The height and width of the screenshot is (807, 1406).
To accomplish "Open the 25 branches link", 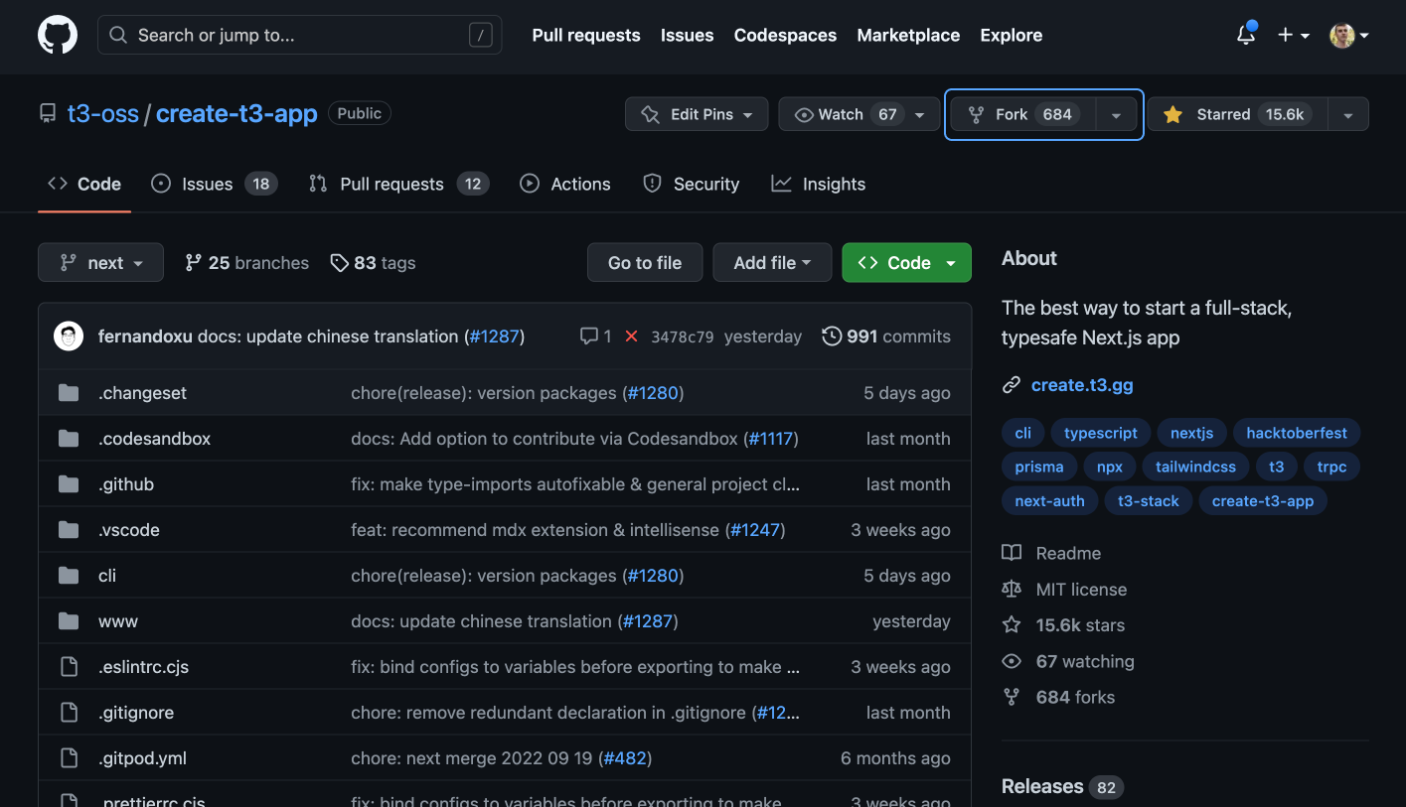I will 247,263.
